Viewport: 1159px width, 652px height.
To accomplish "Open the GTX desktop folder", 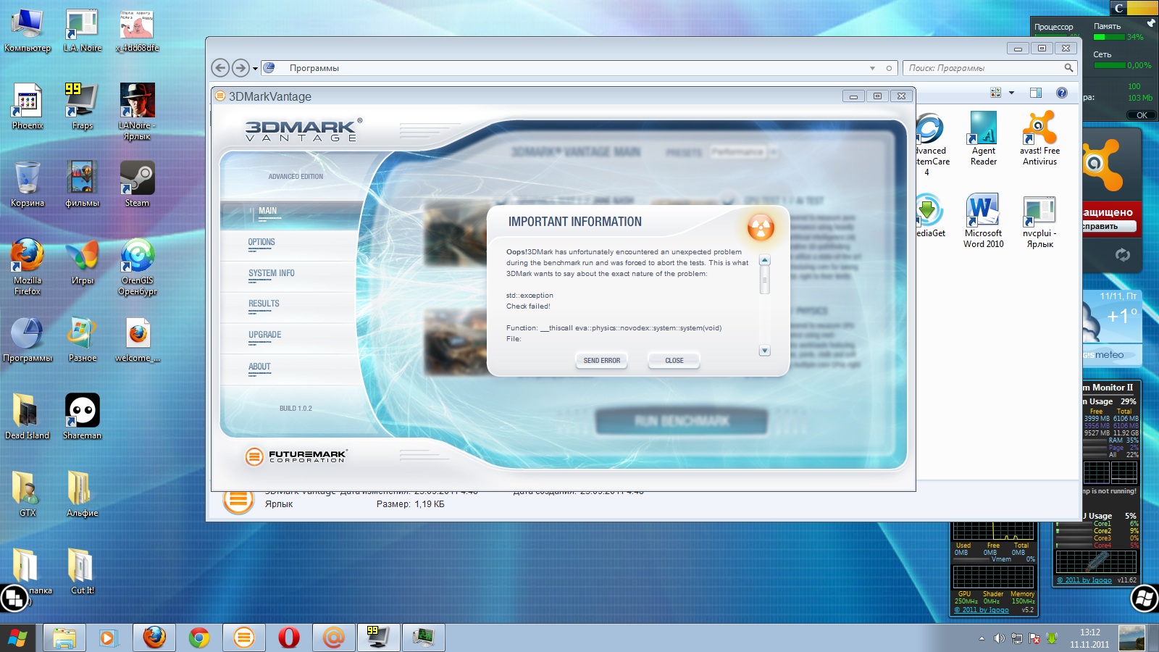I will [x=28, y=495].
